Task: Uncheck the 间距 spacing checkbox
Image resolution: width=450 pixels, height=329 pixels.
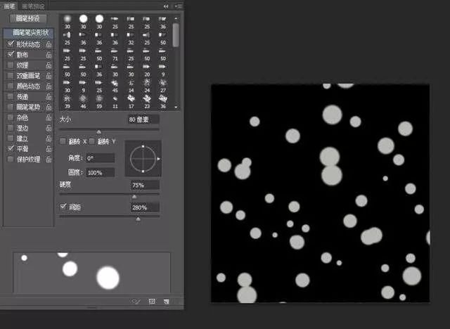Action: click(63, 207)
